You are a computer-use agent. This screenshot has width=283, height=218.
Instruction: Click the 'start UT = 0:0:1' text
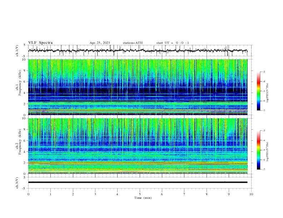(173, 43)
